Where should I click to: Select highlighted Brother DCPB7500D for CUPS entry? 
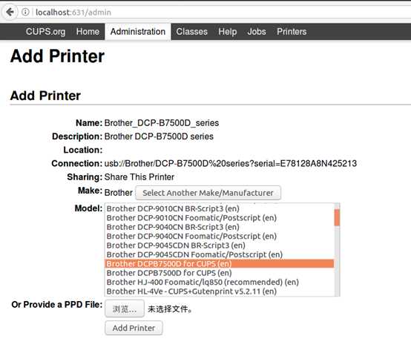(220, 263)
